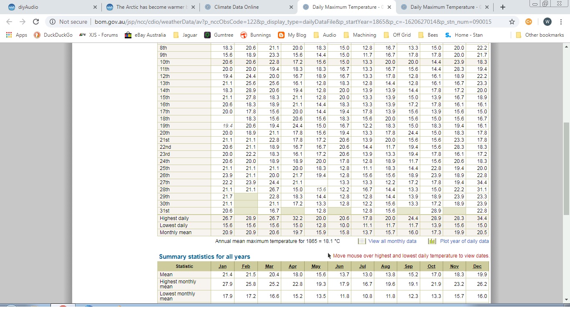Click the Jun column header in summary statistics
Image resolution: width=570 pixels, height=320 pixels.
pyautogui.click(x=339, y=266)
